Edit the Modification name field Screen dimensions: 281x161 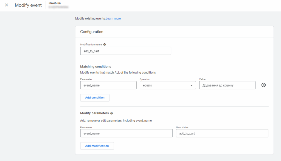coord(126,51)
